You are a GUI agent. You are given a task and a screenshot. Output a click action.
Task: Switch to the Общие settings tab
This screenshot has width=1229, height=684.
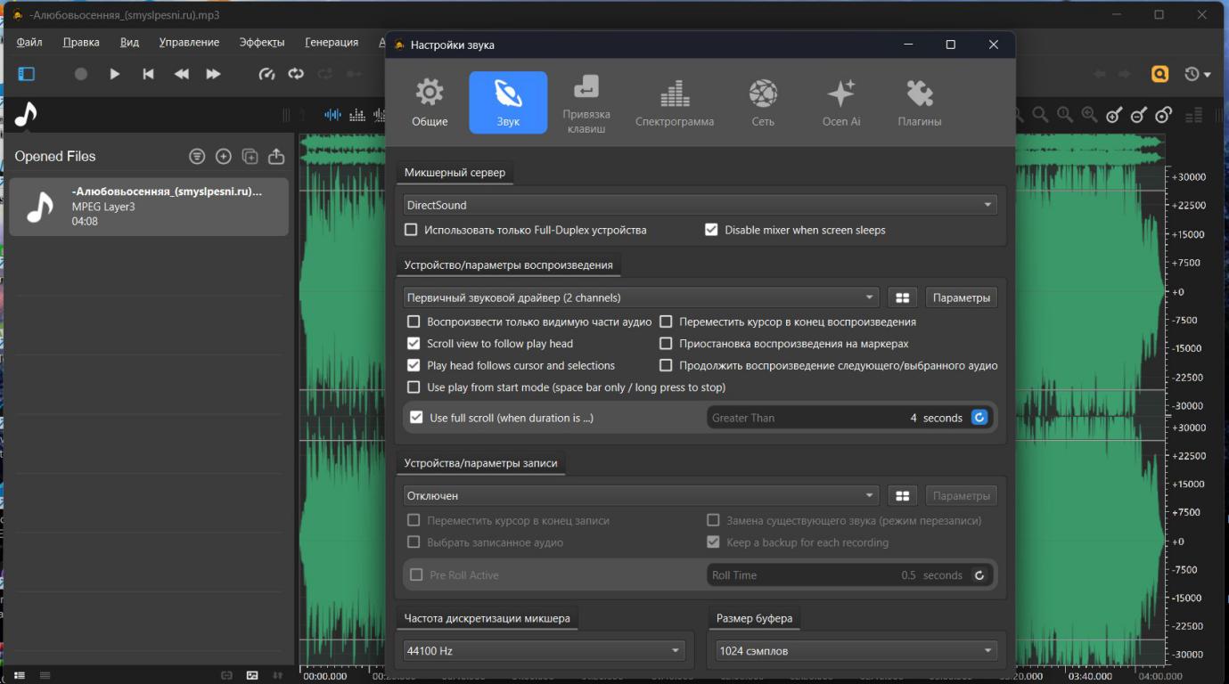click(430, 102)
